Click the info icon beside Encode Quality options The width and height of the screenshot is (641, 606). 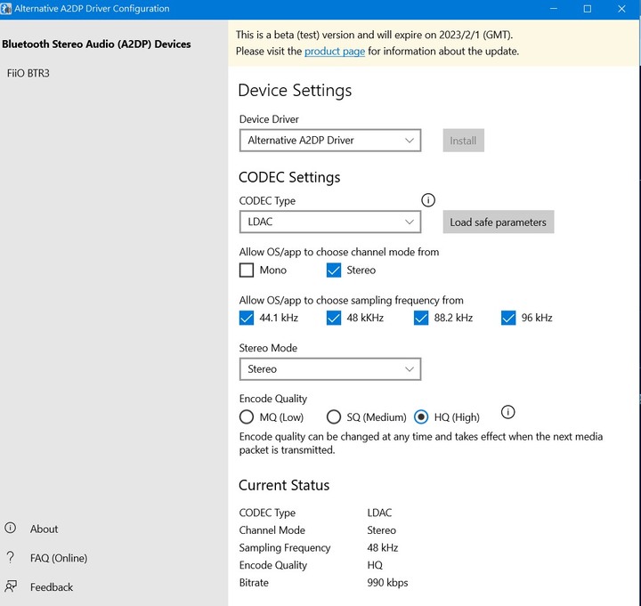pyautogui.click(x=507, y=412)
